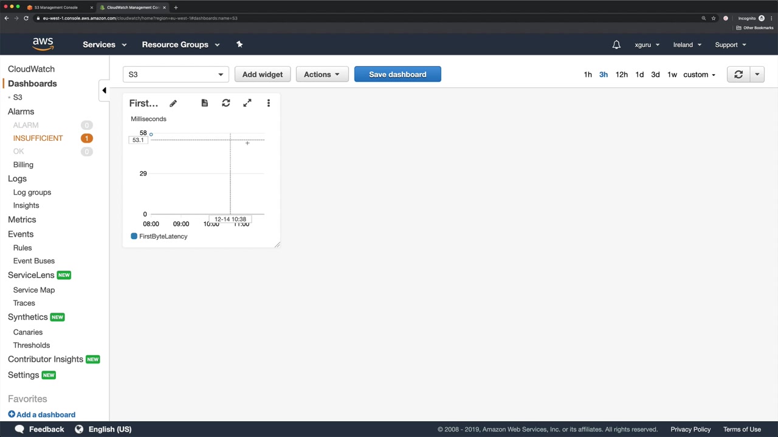View INSUFFICIENT alarms

click(38, 138)
